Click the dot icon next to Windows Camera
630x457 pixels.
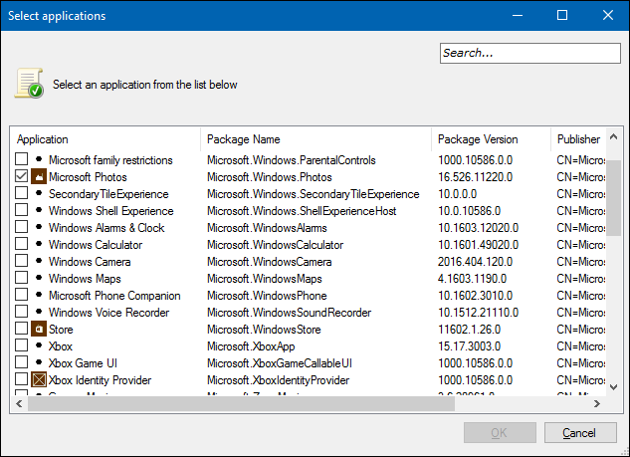coord(39,262)
